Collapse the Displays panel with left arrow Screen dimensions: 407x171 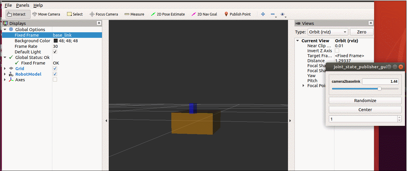coord(106,121)
